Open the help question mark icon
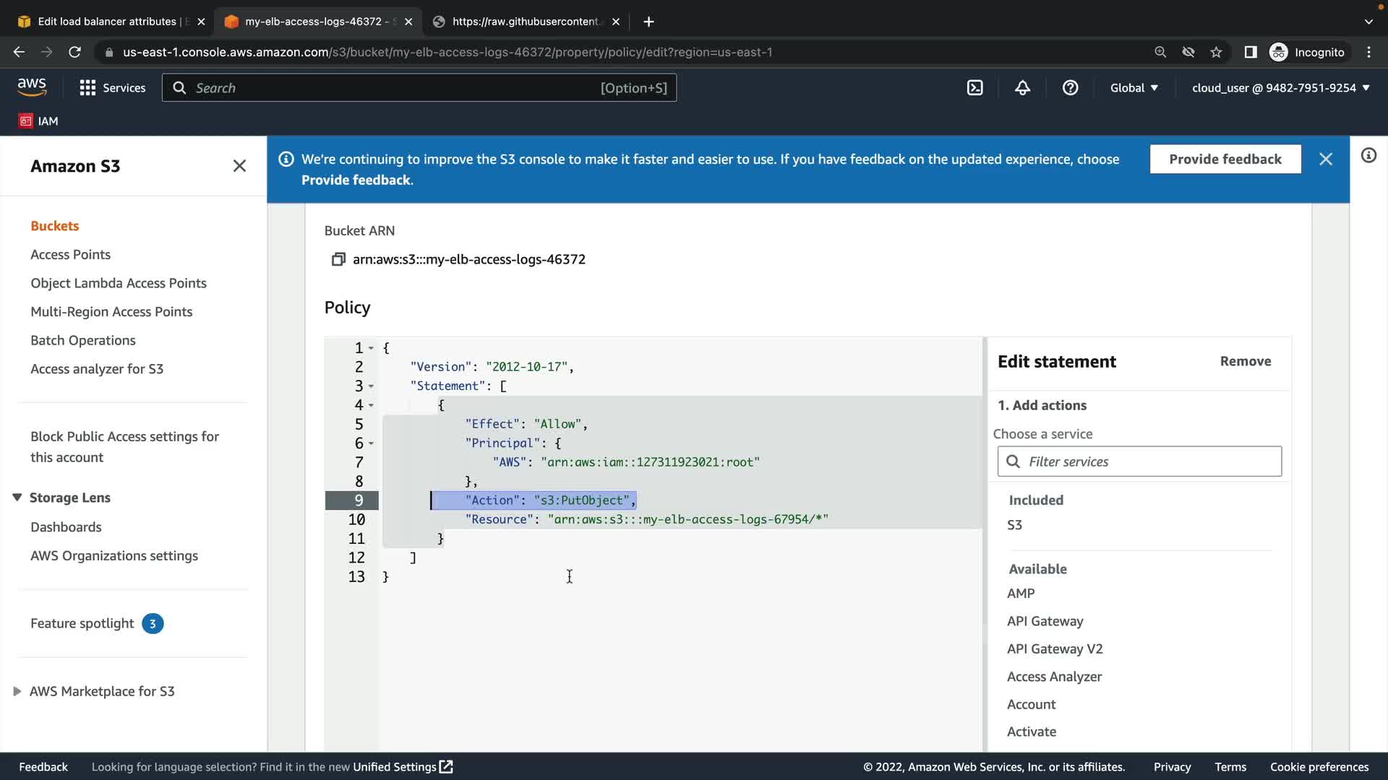The width and height of the screenshot is (1388, 780). click(x=1070, y=88)
